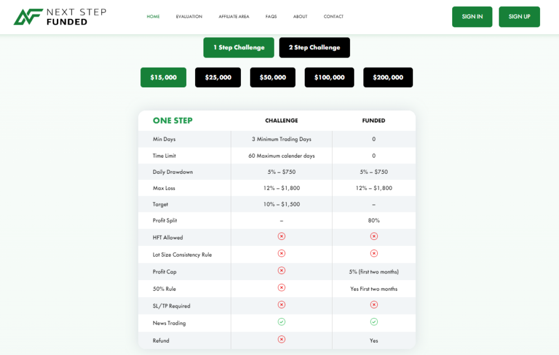The height and width of the screenshot is (355, 559).
Task: Click SL/TP Required cross in Funded column
Action: [373, 305]
